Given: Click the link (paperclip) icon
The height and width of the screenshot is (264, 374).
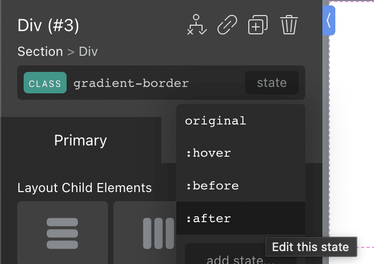Looking at the screenshot, I should [227, 25].
